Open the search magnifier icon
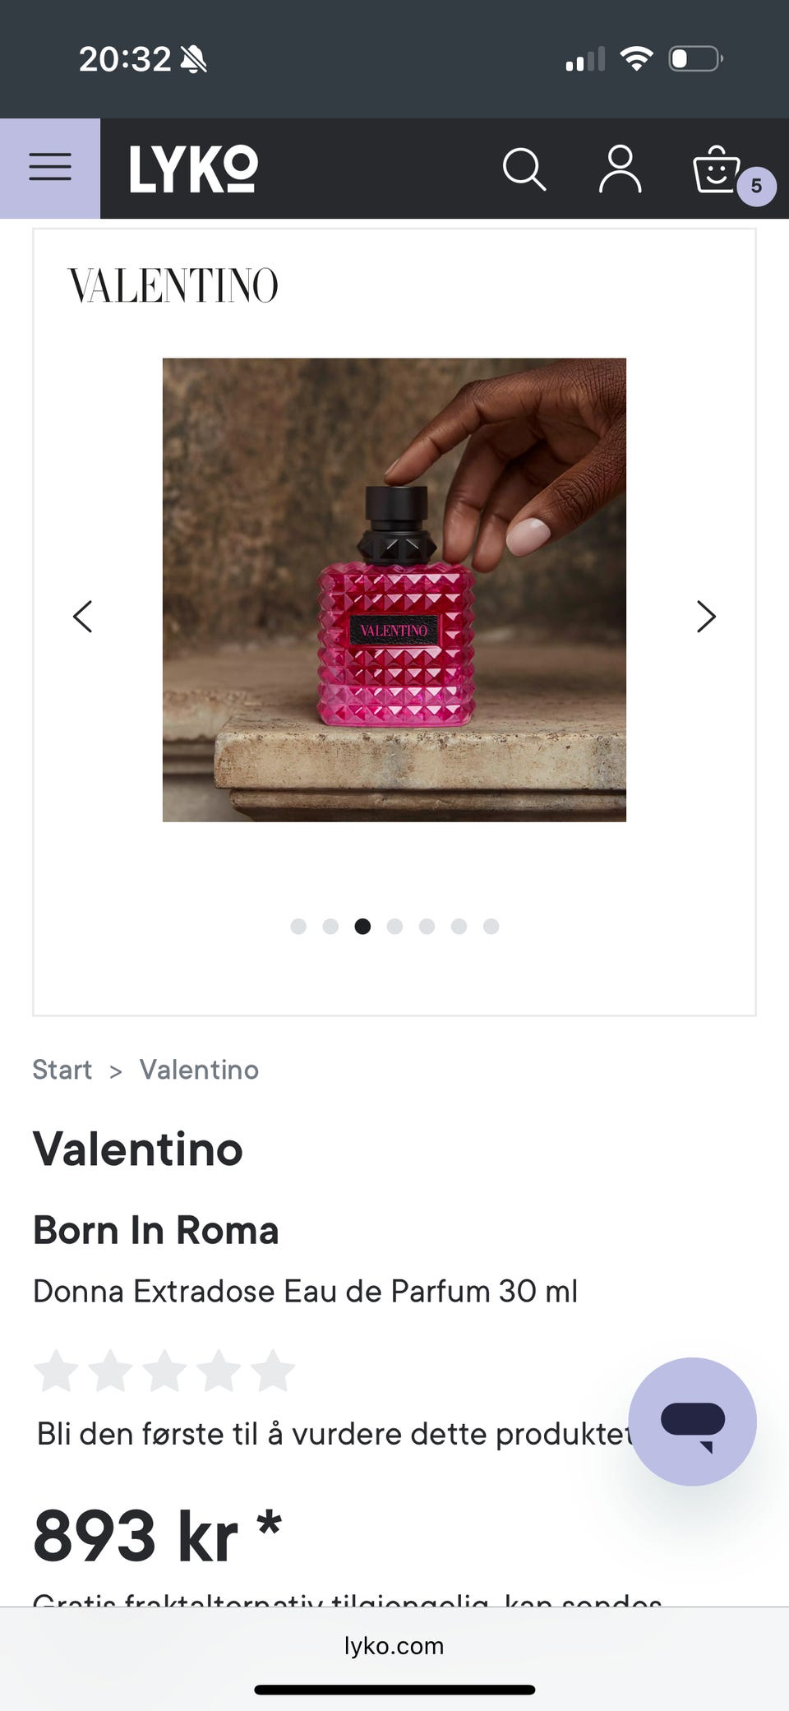 [524, 169]
